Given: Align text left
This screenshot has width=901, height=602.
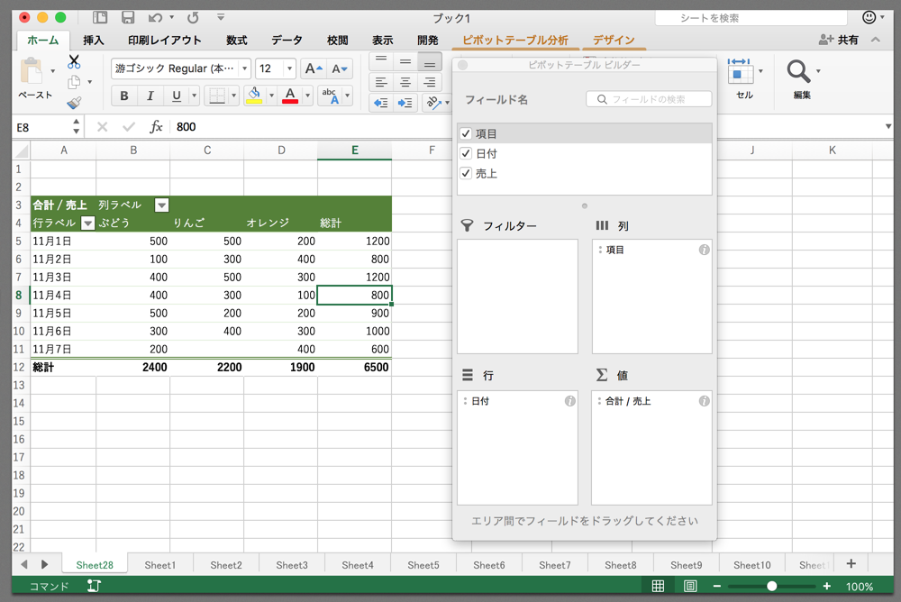Looking at the screenshot, I should (381, 82).
